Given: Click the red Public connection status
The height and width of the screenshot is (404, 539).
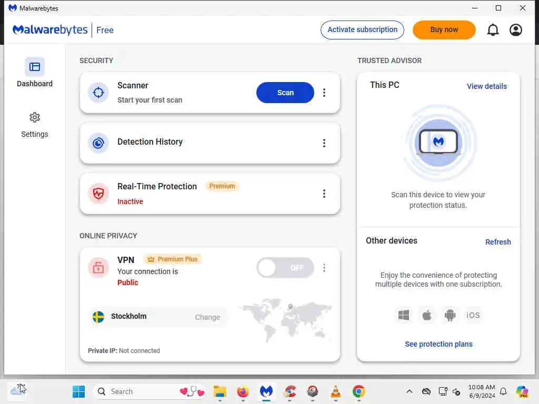Looking at the screenshot, I should (x=127, y=282).
